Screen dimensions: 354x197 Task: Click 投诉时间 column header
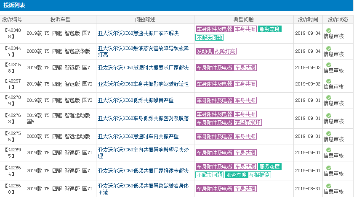[x=308, y=20]
